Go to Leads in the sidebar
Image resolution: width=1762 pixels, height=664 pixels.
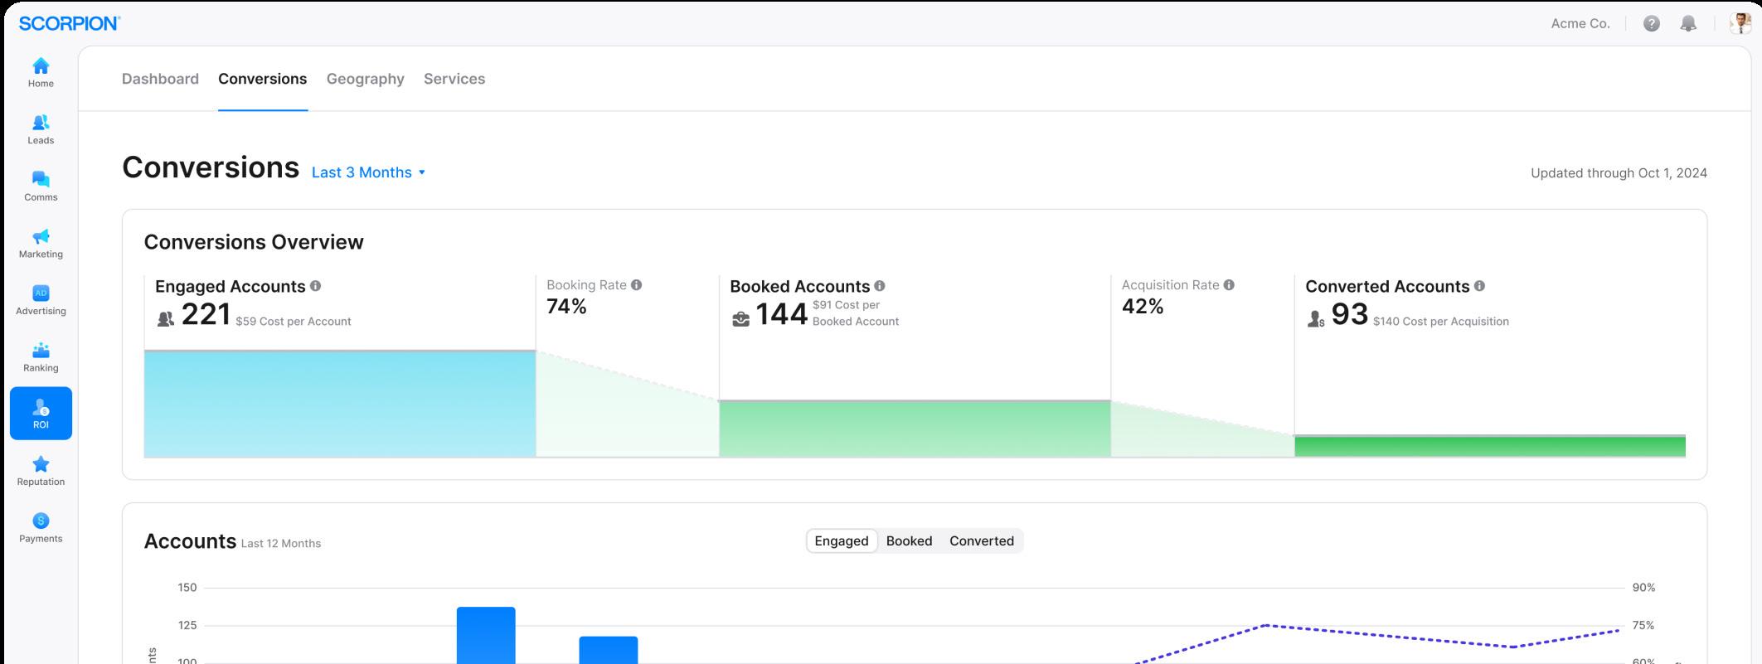(x=41, y=123)
